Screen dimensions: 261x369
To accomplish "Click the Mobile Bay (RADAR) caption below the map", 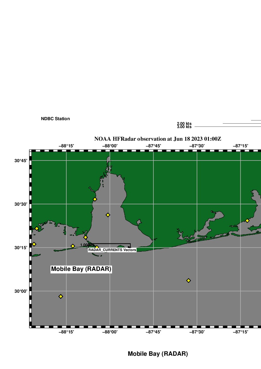I will (x=158, y=354).
